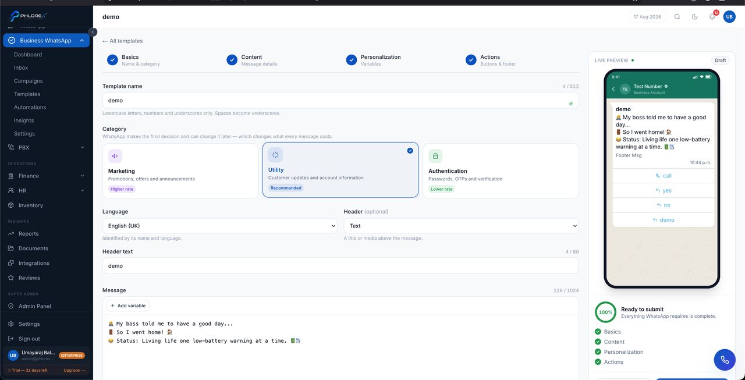Open the UB user avatar menu
This screenshot has height=380, width=745.
point(729,17)
